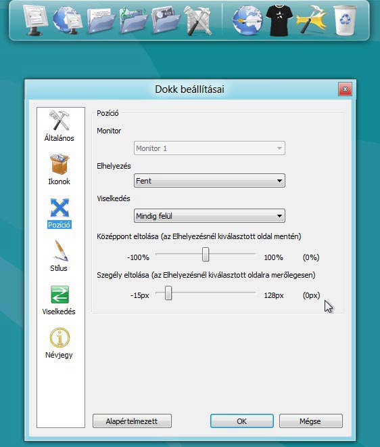Click the Középpont eltolása slider handle
Screen dimensions: 380x447
point(206,254)
